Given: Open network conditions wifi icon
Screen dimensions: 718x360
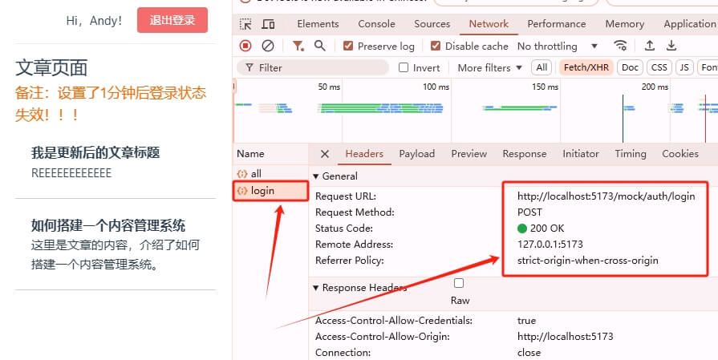Looking at the screenshot, I should tap(620, 47).
